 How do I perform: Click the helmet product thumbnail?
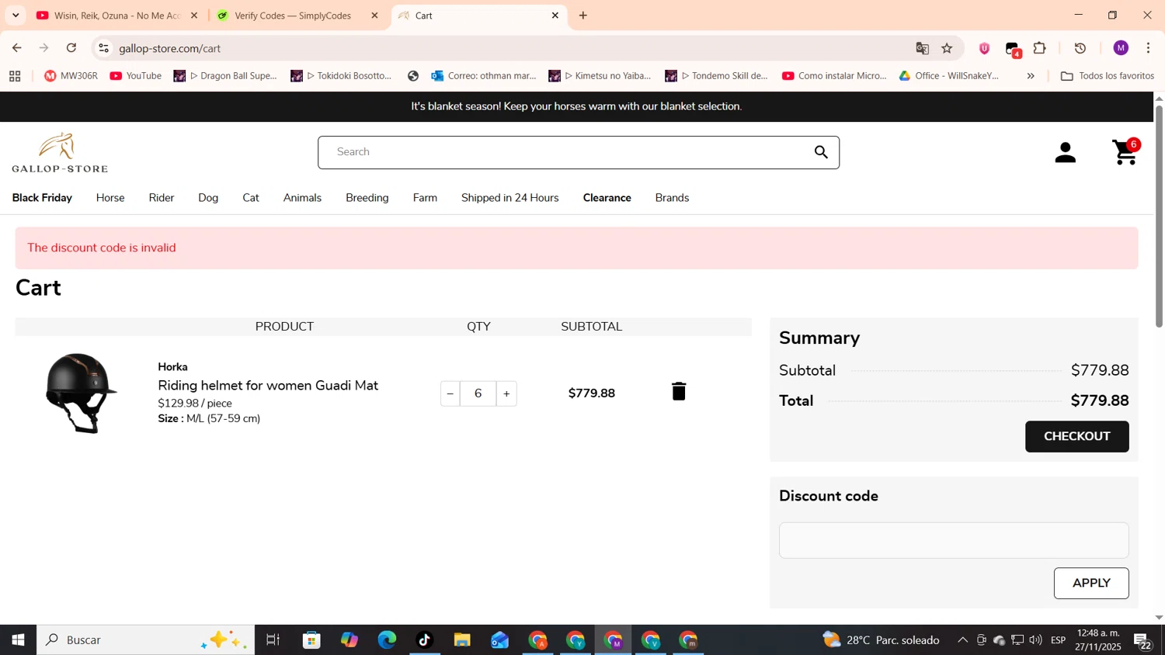[x=81, y=393]
